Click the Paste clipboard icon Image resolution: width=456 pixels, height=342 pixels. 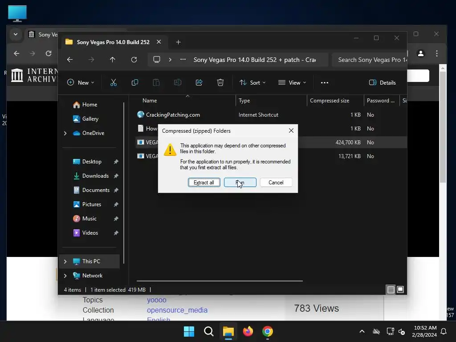(156, 82)
